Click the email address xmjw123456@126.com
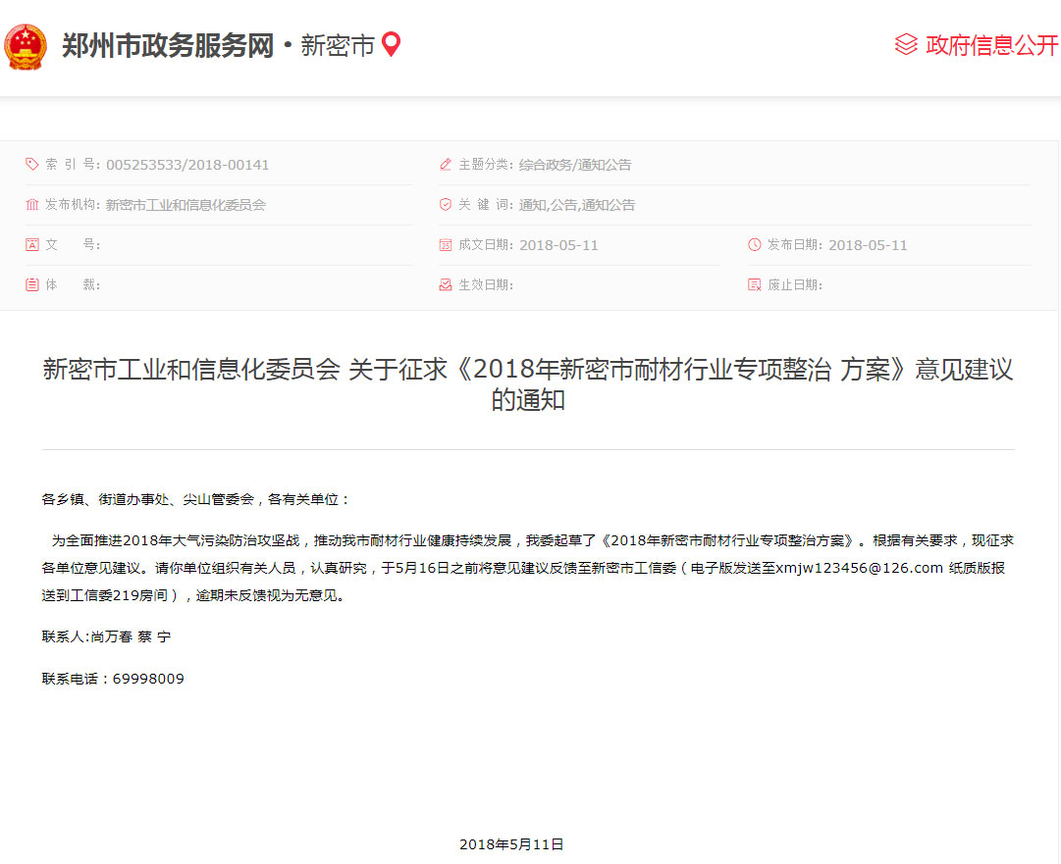Screen dimensions: 1061x864 [x=859, y=568]
